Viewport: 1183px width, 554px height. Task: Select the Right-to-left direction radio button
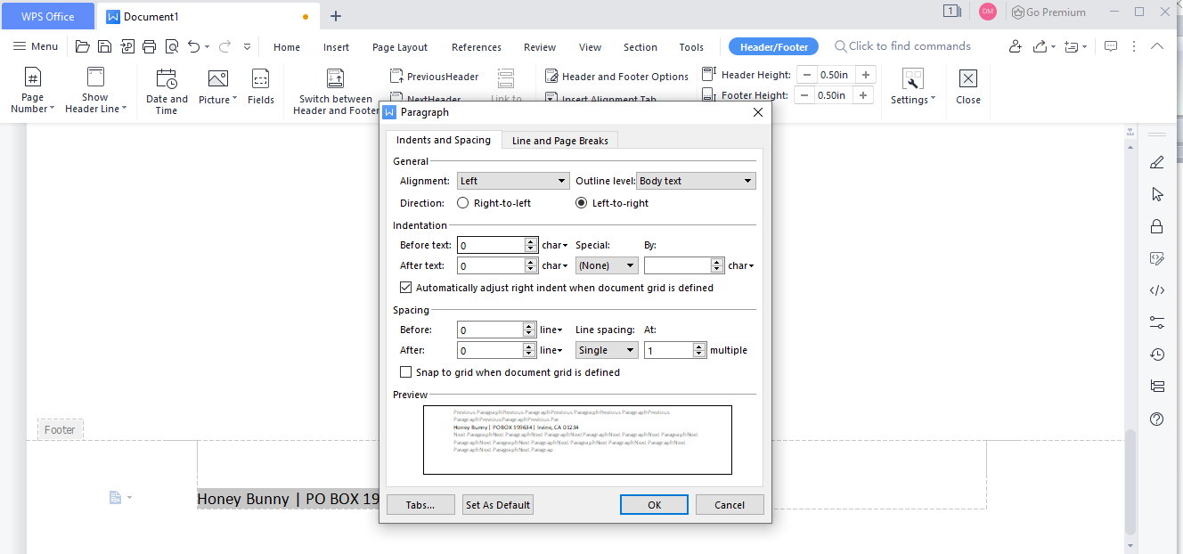[x=463, y=203]
